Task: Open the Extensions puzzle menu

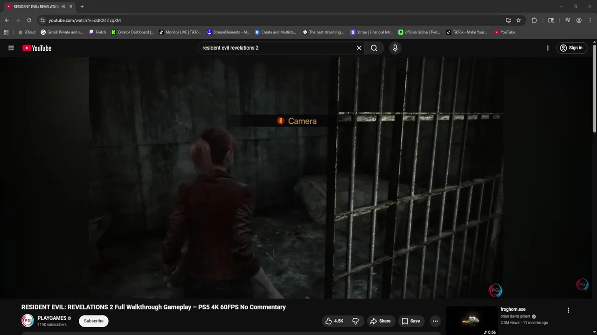Action: (x=535, y=20)
